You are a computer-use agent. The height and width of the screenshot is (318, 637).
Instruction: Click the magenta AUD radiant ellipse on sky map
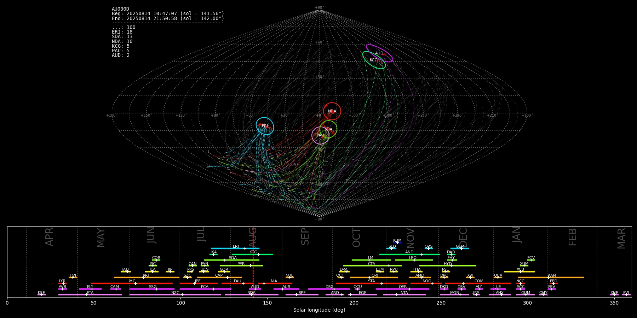click(379, 53)
